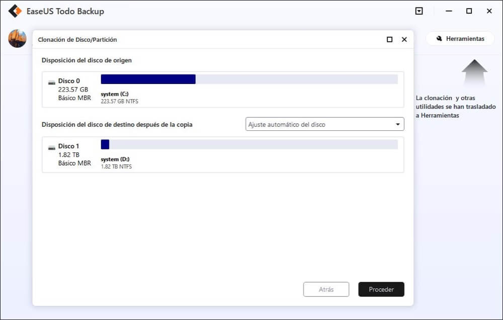Screen dimensions: 503x320
Task: Click the destination disk layout heading
Action: point(117,125)
